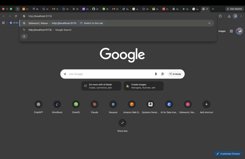
Task: Open the CineHD shortcut
Action: pyautogui.click(x=76, y=107)
